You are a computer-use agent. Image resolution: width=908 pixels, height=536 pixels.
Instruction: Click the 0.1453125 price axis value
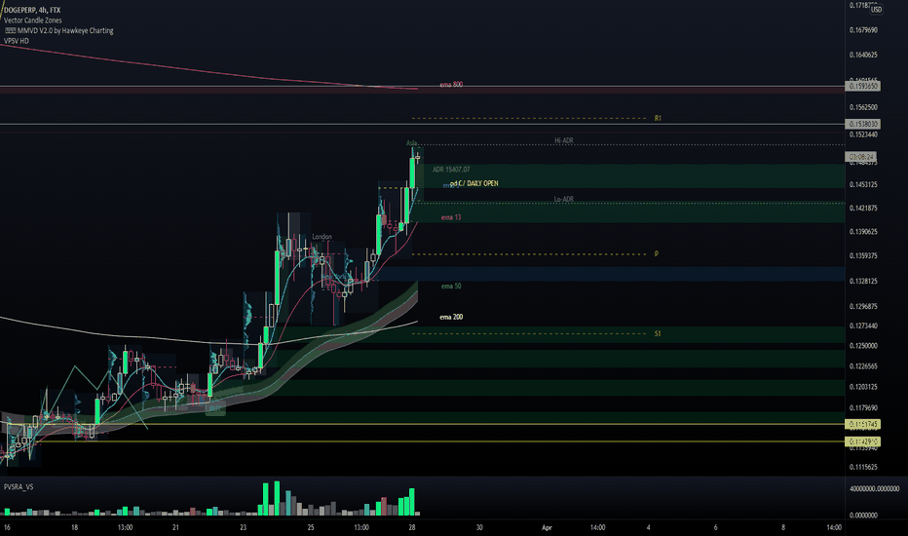click(863, 185)
